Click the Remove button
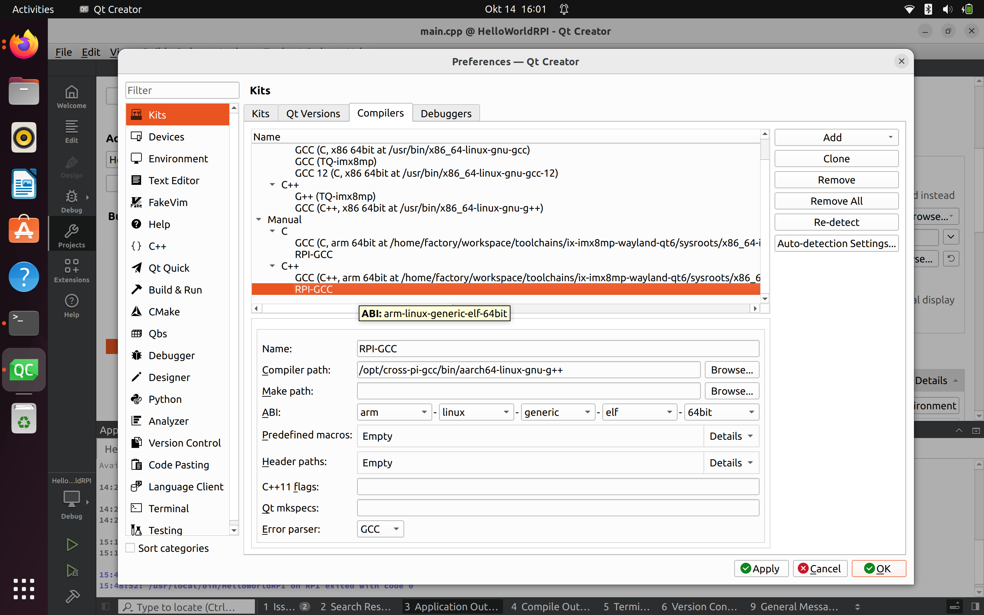The height and width of the screenshot is (615, 984). coord(836,180)
